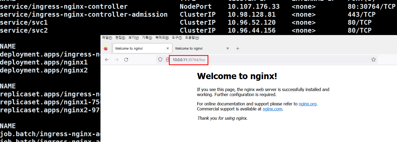Screen dimensions: 397x142
Task: Click the Firefox logo icon
Action: click(106, 49)
